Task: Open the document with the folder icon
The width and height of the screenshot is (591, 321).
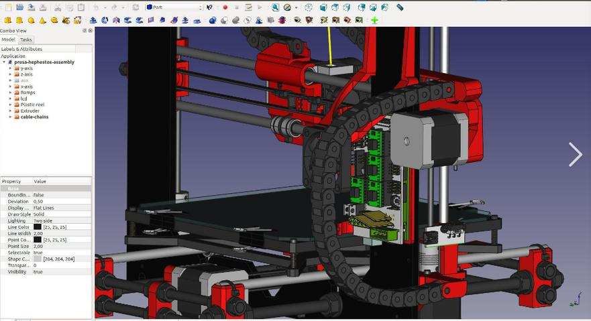Action: 19,7
